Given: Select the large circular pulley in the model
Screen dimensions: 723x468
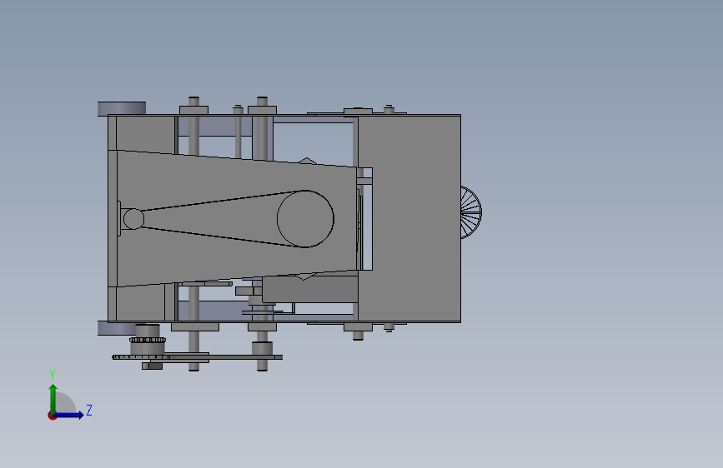Looking at the screenshot, I should [305, 219].
